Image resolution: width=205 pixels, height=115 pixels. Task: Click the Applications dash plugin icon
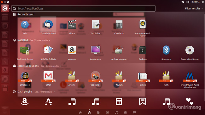click(x=48, y=102)
